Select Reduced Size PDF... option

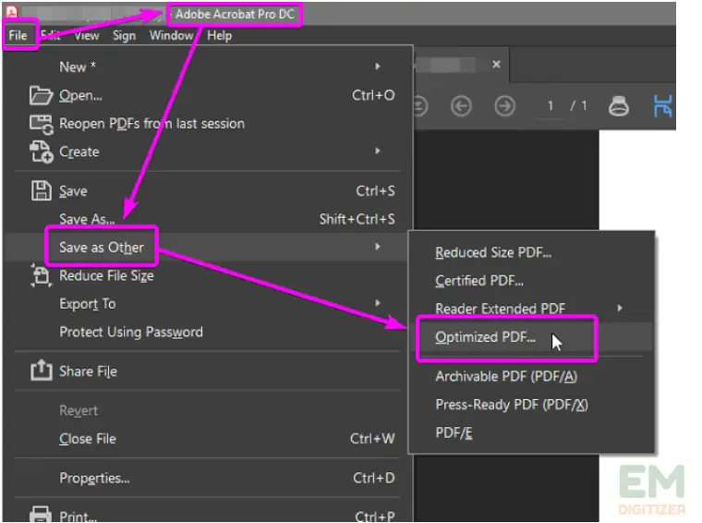(x=493, y=252)
